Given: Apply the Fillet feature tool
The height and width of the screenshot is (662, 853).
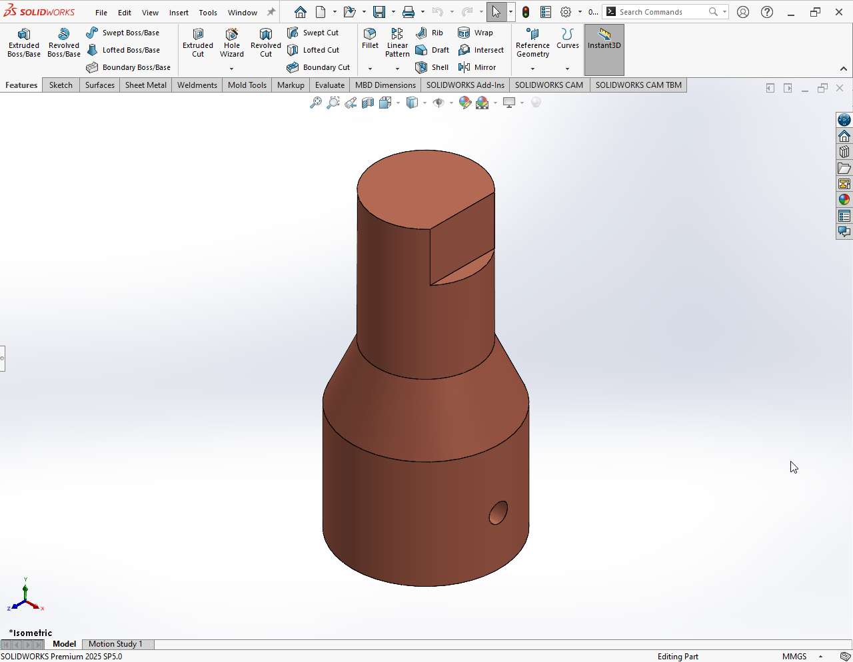Looking at the screenshot, I should click(370, 39).
